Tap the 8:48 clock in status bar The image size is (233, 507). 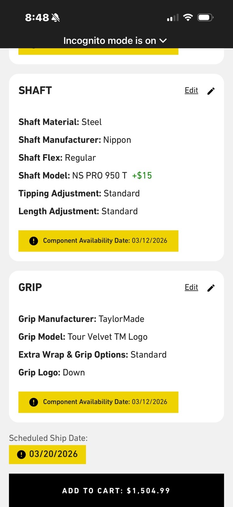coord(37,18)
